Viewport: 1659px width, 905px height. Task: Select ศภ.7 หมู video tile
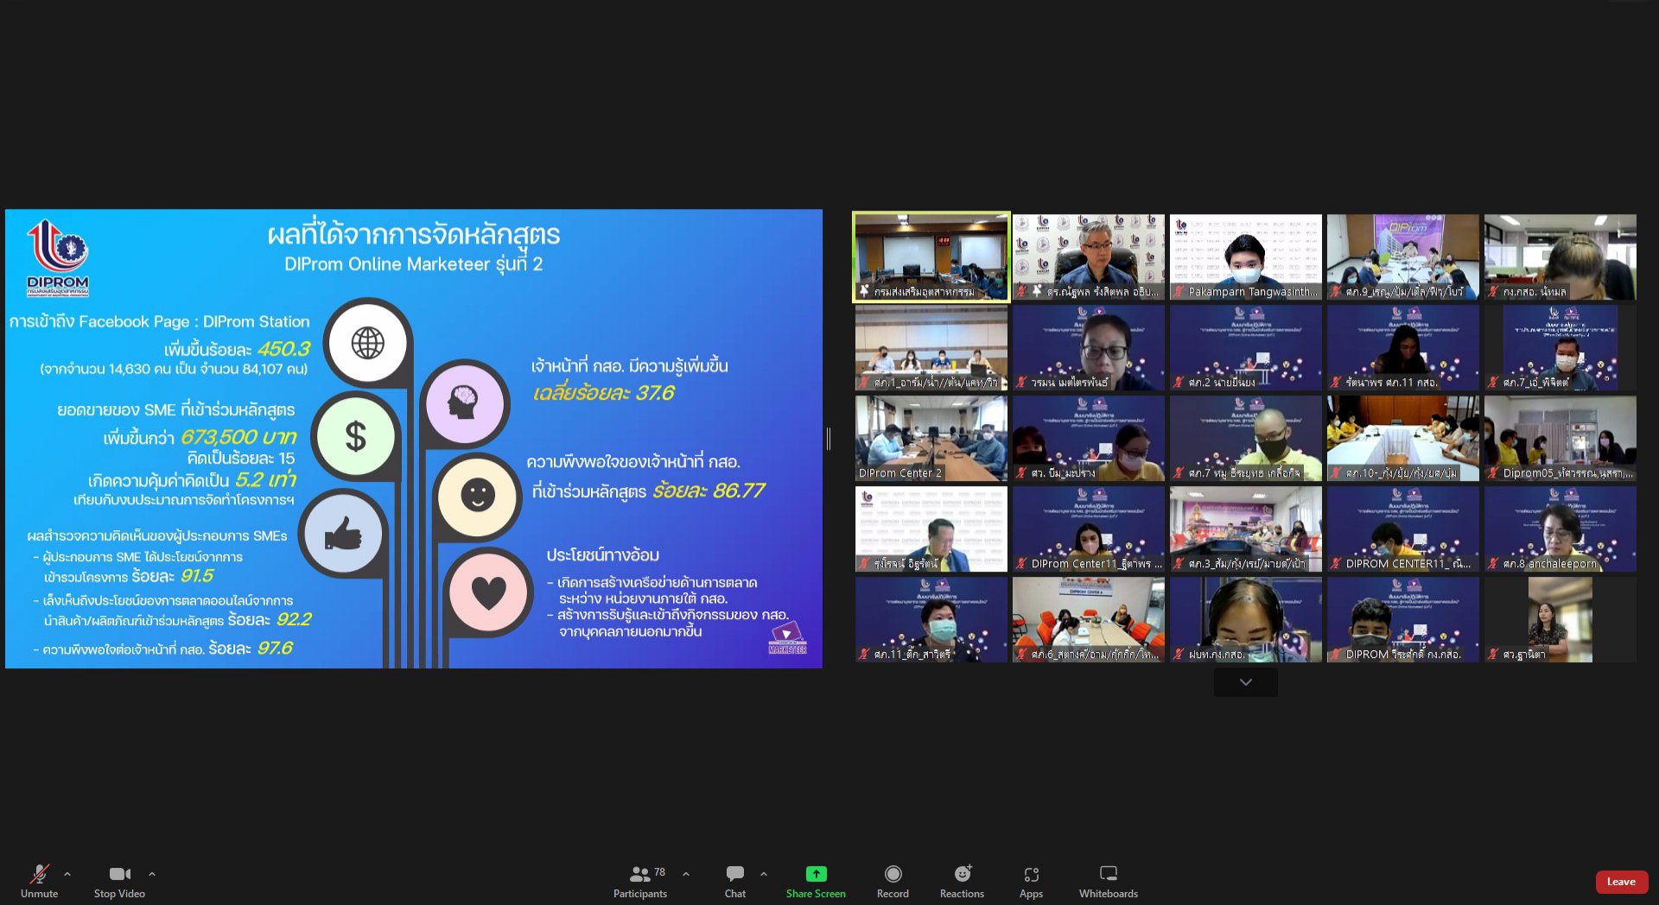(1245, 439)
